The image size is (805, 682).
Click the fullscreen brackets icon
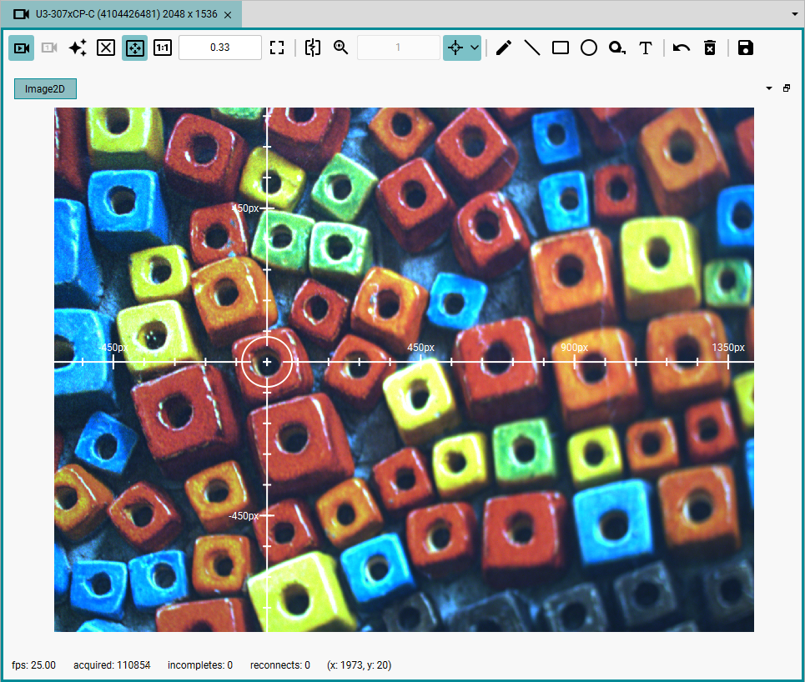point(277,48)
